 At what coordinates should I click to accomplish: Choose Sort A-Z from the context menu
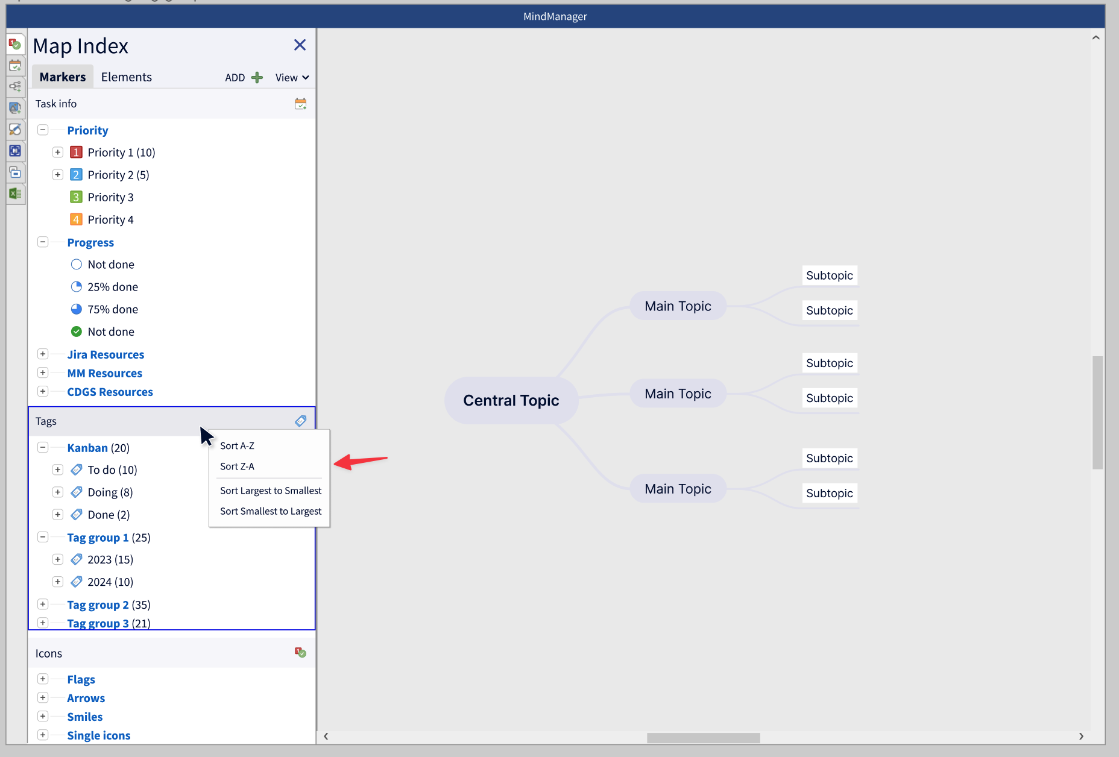click(x=237, y=446)
